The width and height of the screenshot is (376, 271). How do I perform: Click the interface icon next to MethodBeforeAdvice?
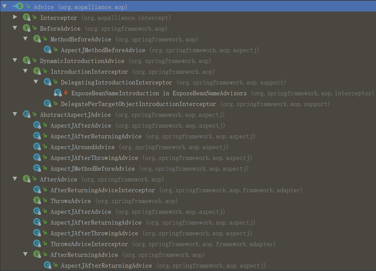click(37, 39)
